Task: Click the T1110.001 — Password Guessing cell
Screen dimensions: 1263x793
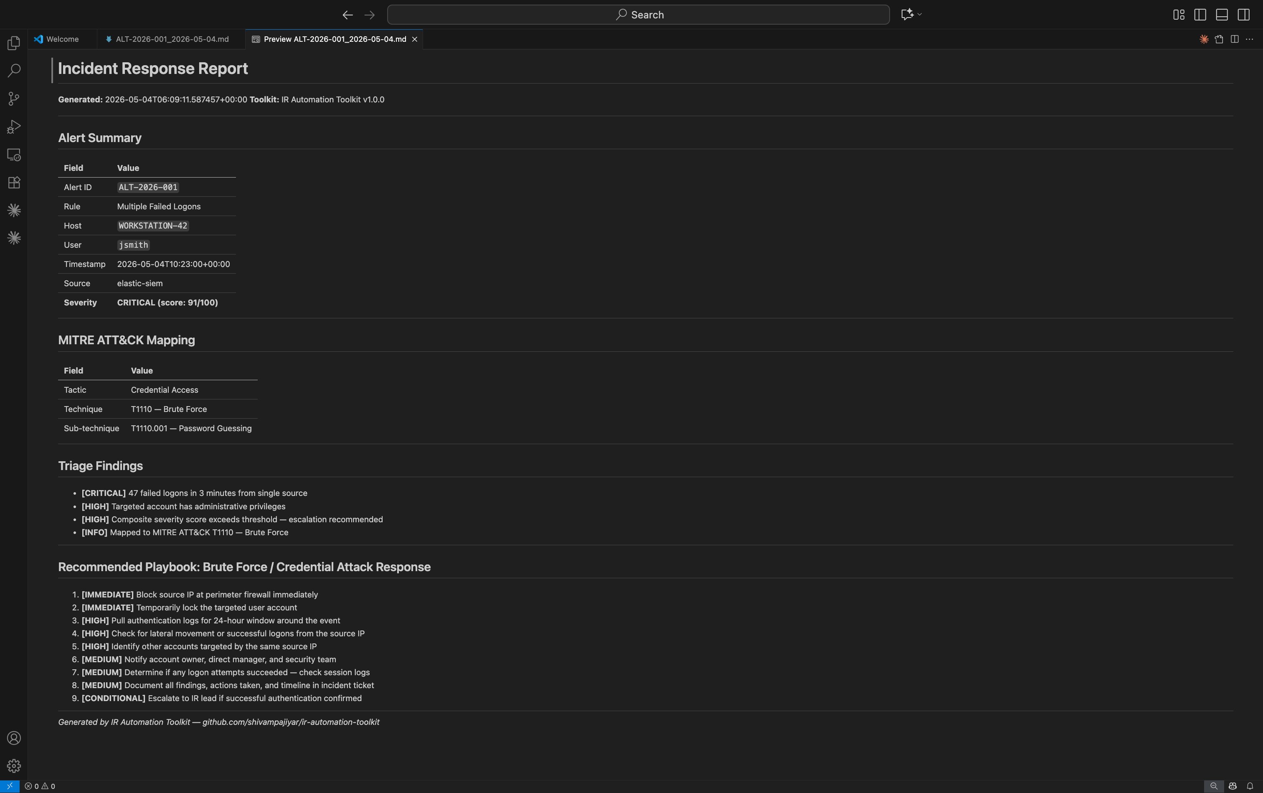Action: (x=191, y=429)
